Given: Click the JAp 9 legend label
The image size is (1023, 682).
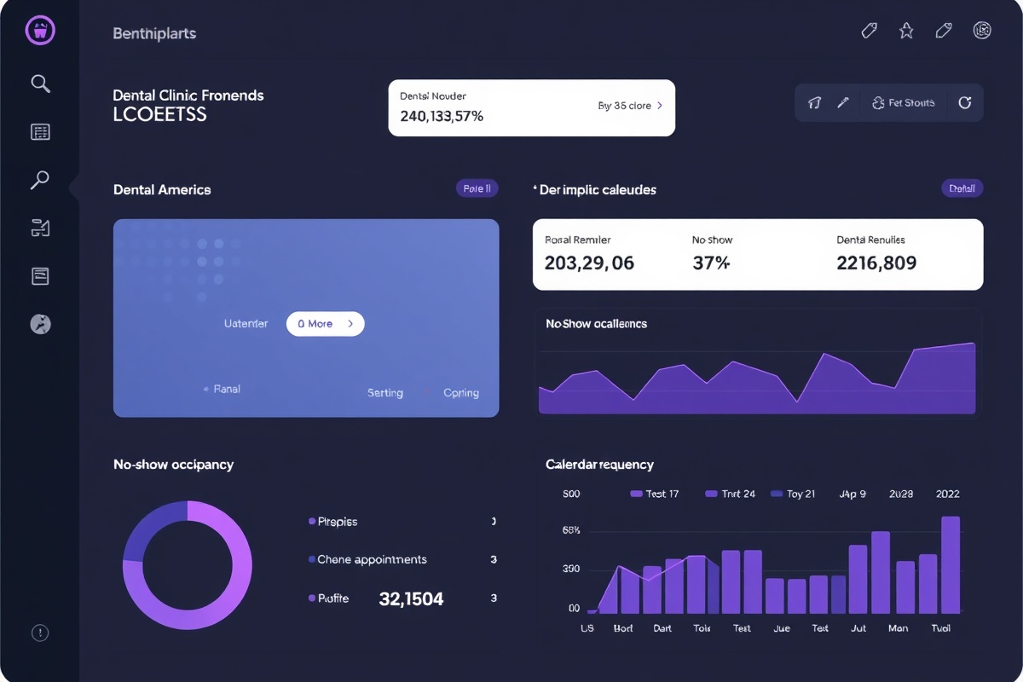Looking at the screenshot, I should pos(852,494).
